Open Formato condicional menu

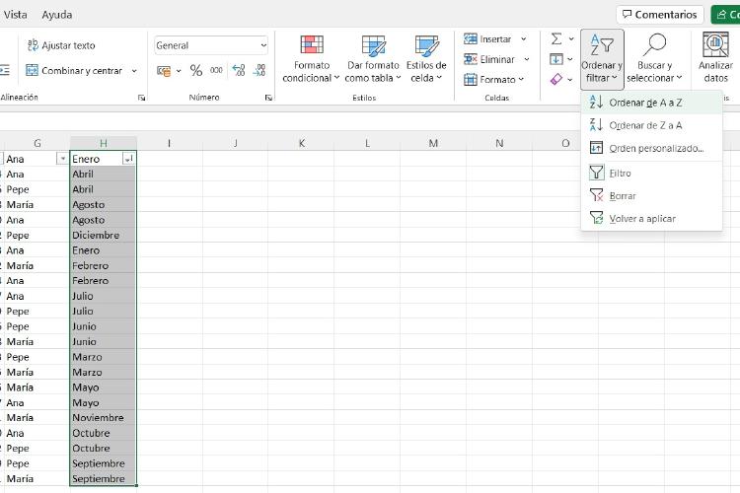pyautogui.click(x=311, y=59)
